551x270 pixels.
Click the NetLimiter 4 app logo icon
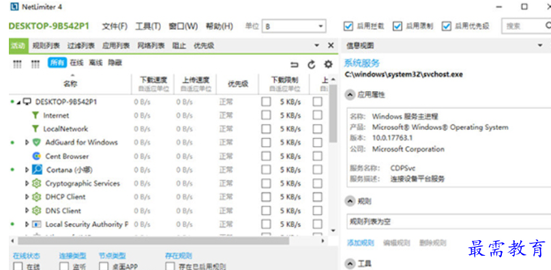pos(14,6)
